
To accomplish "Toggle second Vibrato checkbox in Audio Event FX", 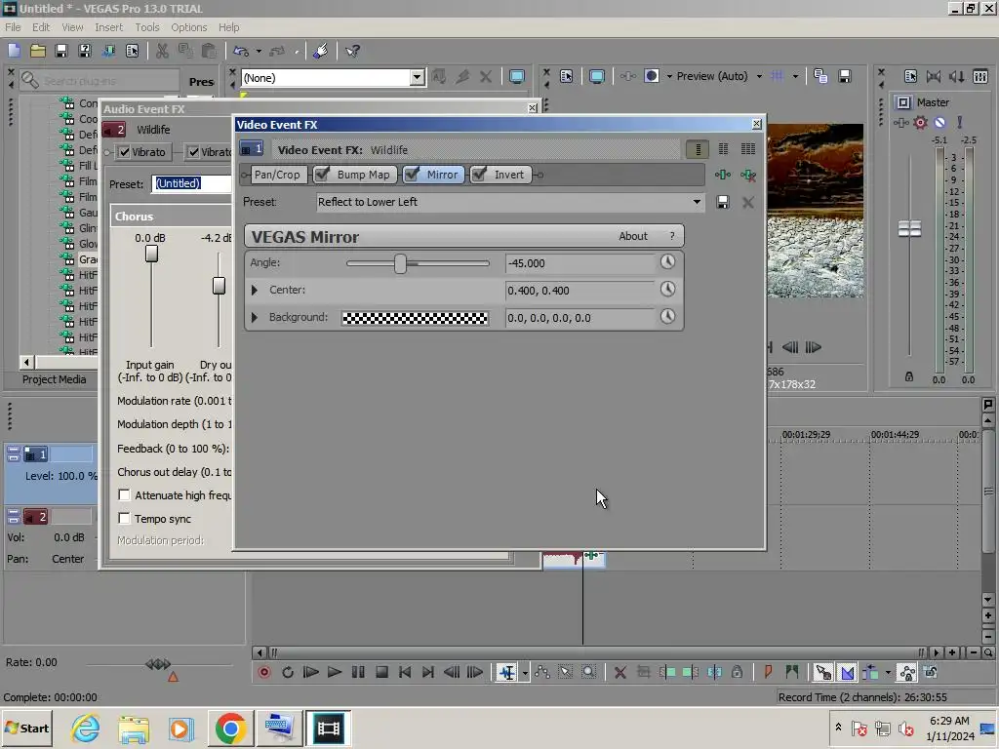I will [194, 152].
